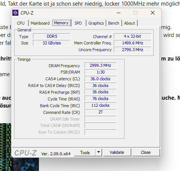Click the tRCD 36 clocks value
The image size is (180, 171).
coord(101,85)
